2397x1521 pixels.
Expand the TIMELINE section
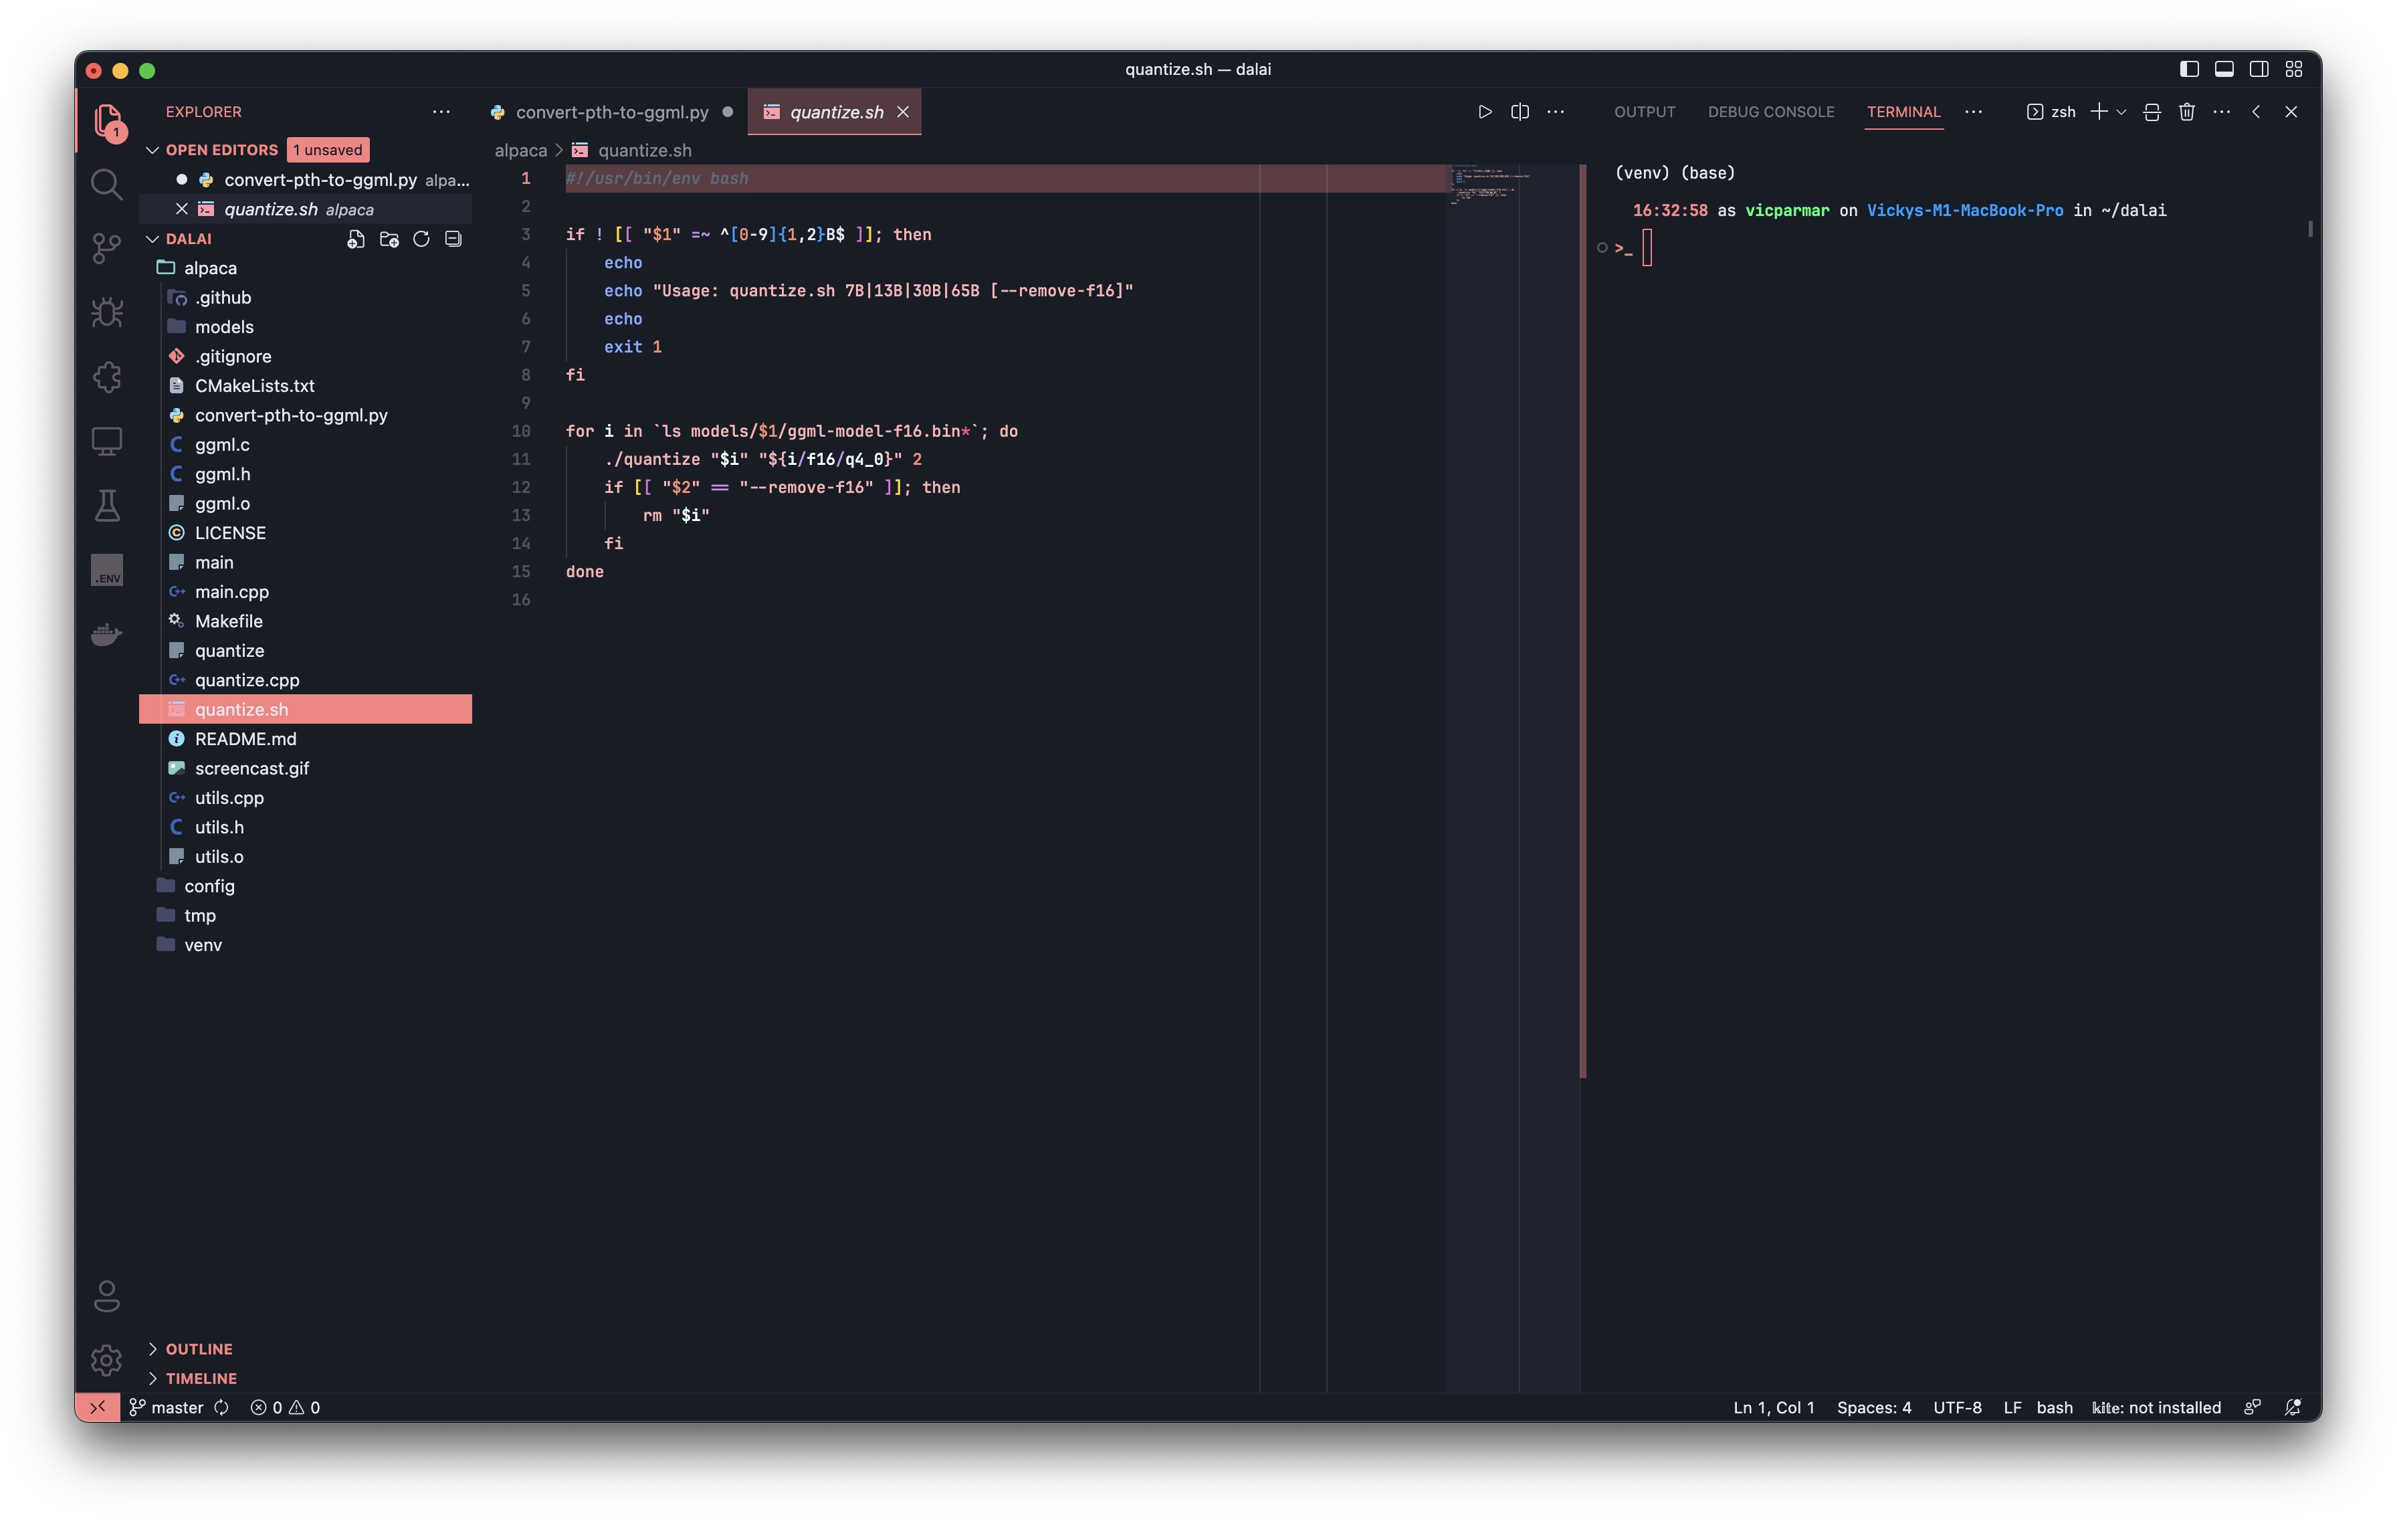coord(201,1379)
